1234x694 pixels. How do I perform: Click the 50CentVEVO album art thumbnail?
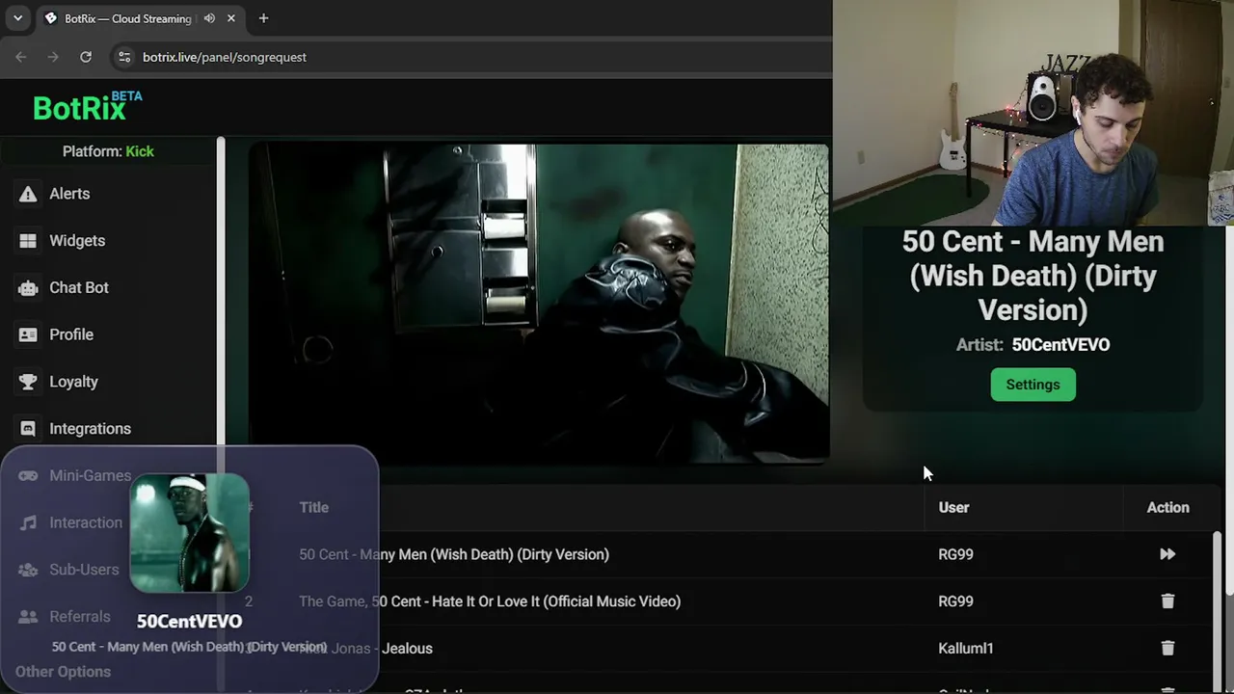[190, 533]
